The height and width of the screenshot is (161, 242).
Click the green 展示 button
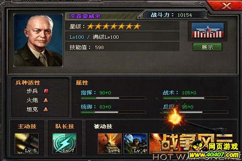pyautogui.click(x=207, y=47)
